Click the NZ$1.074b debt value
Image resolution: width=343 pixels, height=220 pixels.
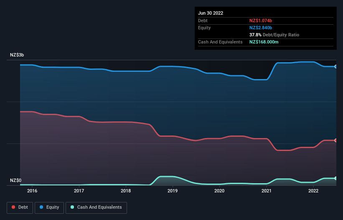coord(261,20)
